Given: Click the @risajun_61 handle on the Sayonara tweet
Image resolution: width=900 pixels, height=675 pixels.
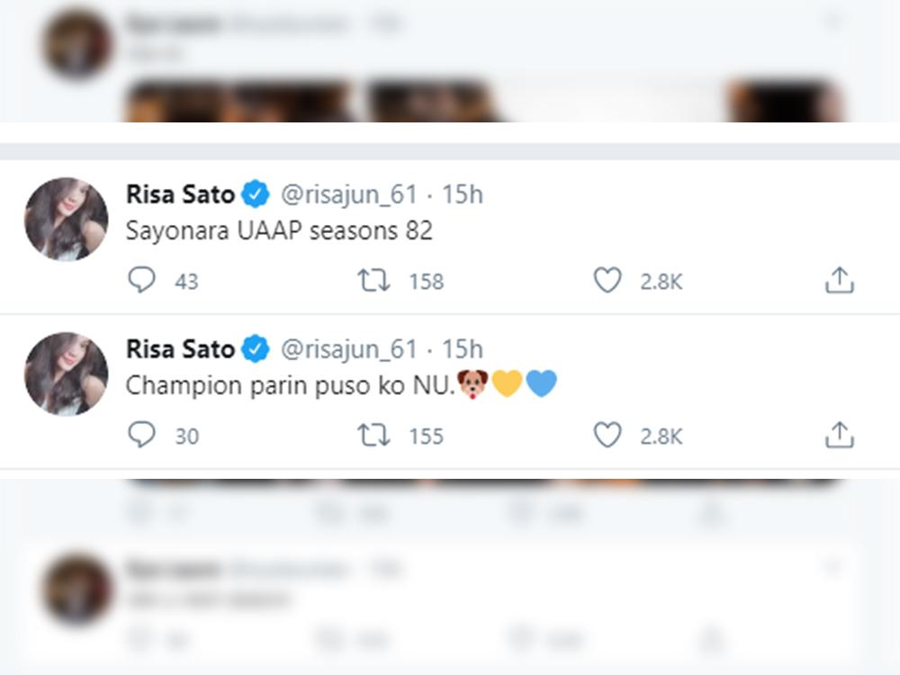Looking at the screenshot, I should (x=349, y=193).
